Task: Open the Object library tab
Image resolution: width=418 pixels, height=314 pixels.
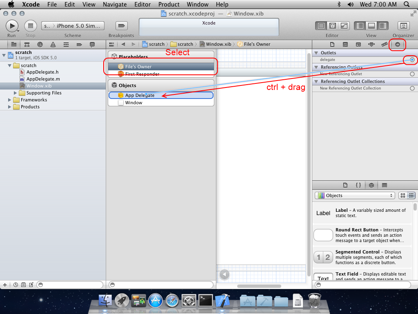Action: 371,185
